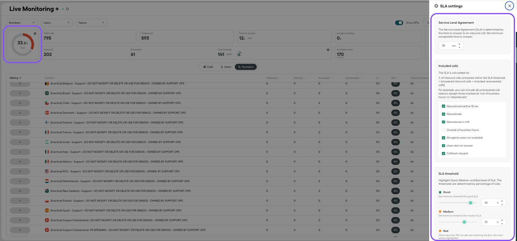Screen dimensions: 517x241
Task: Open the Teams filter dropdown
Action: click(91, 23)
